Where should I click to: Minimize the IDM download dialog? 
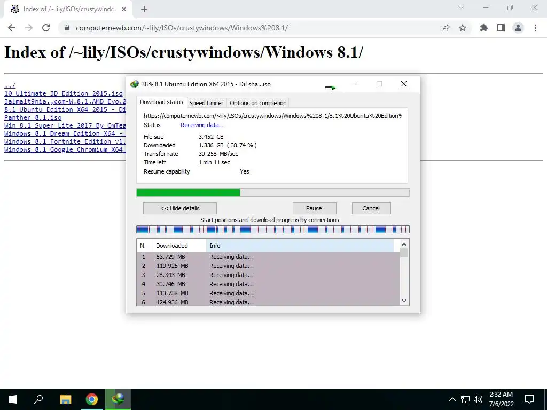tap(355, 84)
